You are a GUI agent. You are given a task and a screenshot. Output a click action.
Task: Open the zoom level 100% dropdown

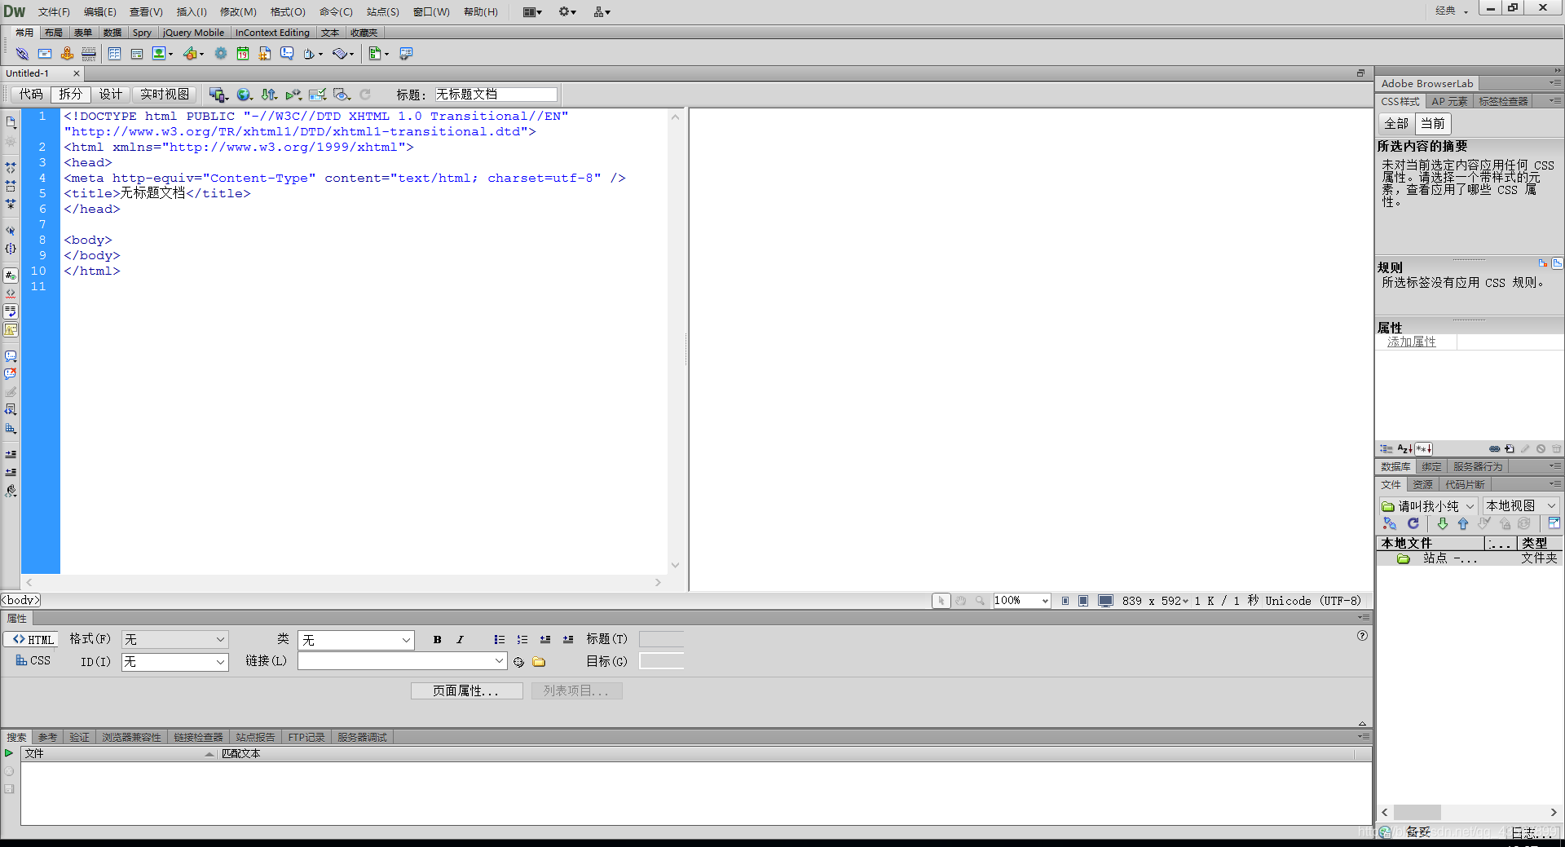point(1044,601)
